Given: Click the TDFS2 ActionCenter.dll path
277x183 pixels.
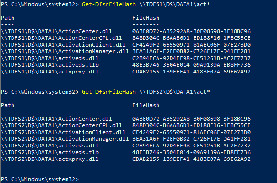Looking at the screenshot, I should 56,119.
